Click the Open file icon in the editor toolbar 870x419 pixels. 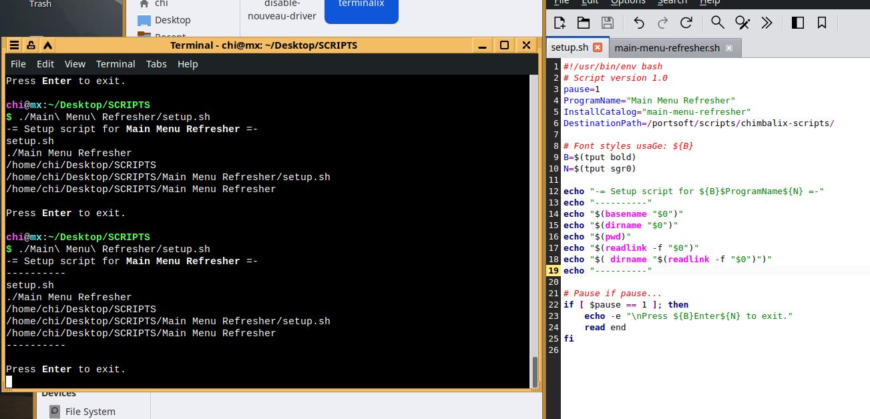pyautogui.click(x=584, y=23)
